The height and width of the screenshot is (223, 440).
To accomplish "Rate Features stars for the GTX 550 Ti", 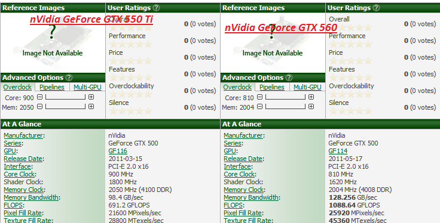I will 130,78.
